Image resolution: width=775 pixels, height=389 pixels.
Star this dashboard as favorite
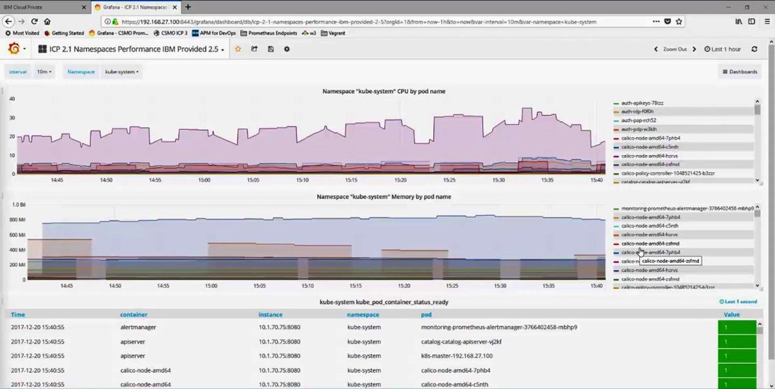point(238,48)
